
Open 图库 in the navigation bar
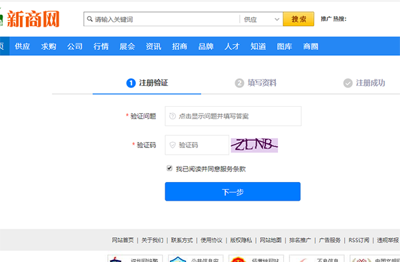[x=285, y=46]
